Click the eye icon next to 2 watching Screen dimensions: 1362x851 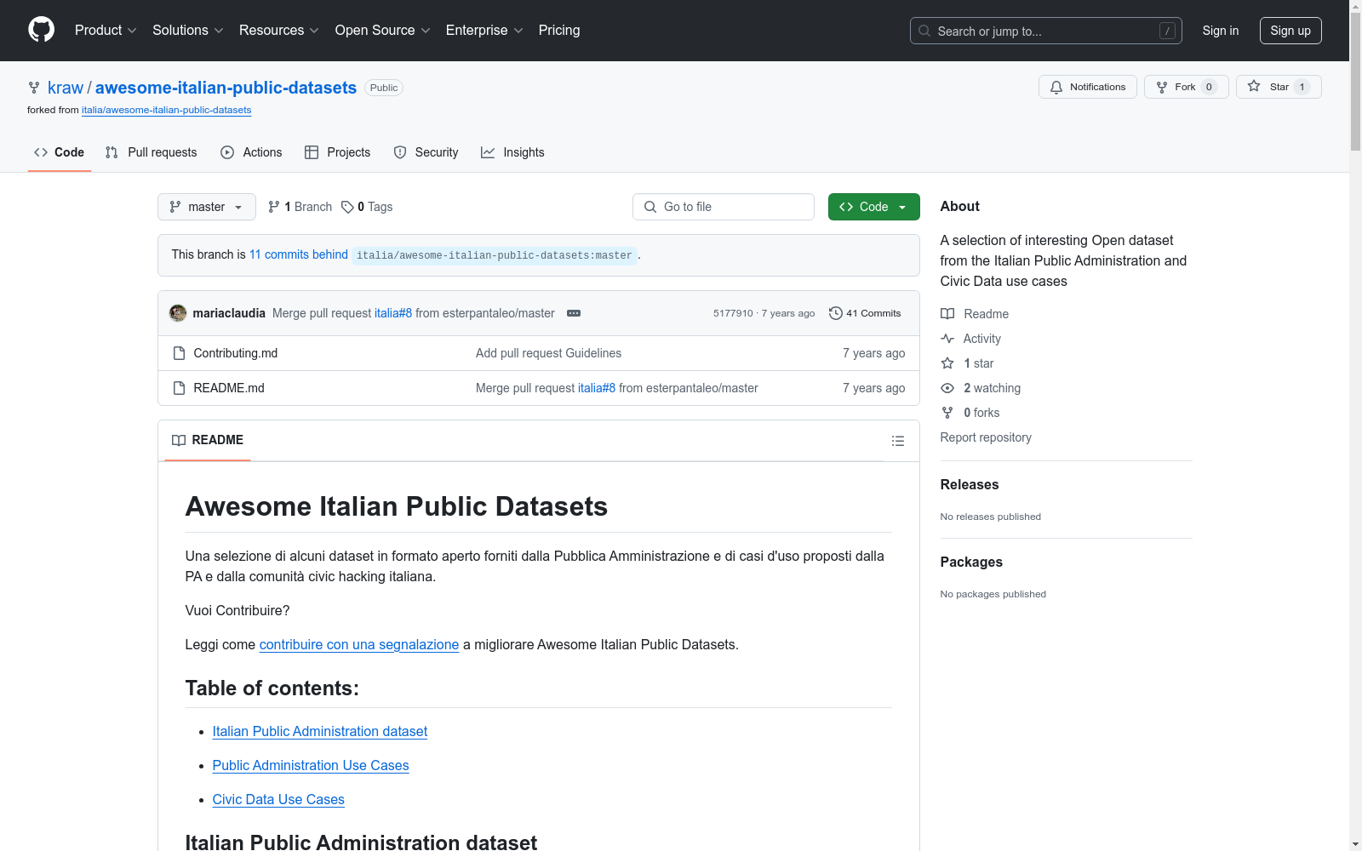(x=947, y=388)
